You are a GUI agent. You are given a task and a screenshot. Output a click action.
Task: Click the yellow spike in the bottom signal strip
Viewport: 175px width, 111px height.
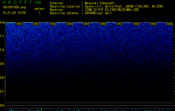coord(41,109)
